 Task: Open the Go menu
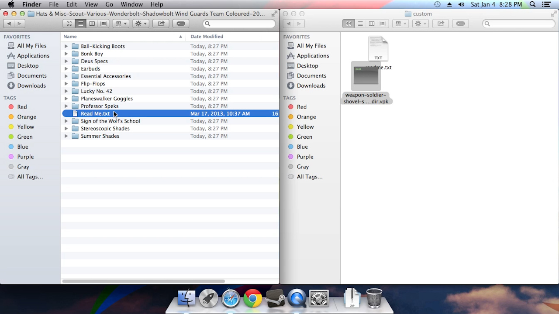point(109,4)
